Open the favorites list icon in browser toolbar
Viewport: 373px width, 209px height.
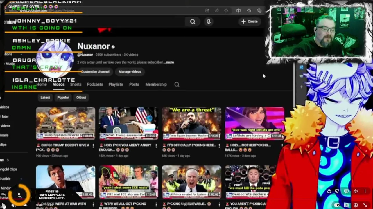(x=249, y=11)
